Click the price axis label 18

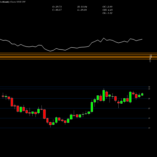point(149,118)
